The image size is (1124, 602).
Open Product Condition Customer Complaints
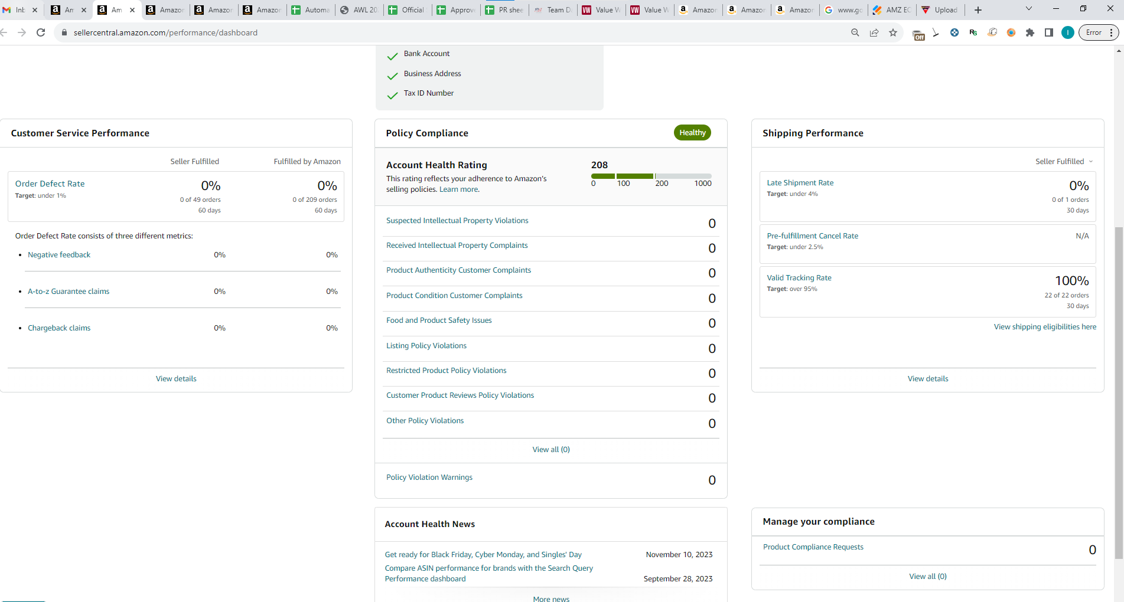click(454, 296)
